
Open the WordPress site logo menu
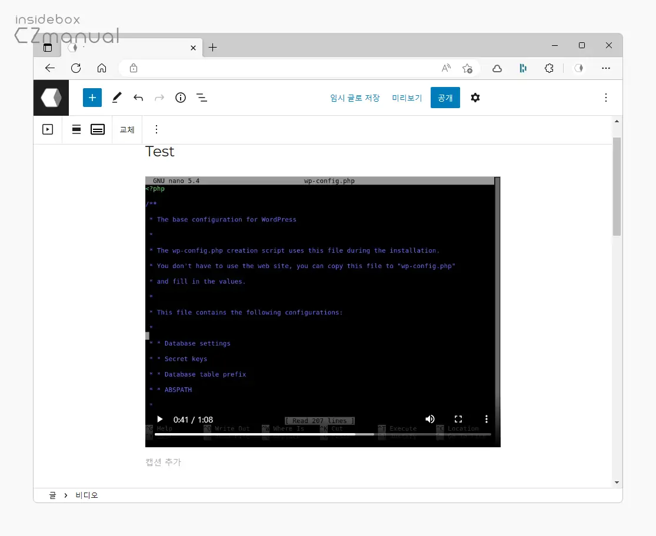(x=51, y=98)
